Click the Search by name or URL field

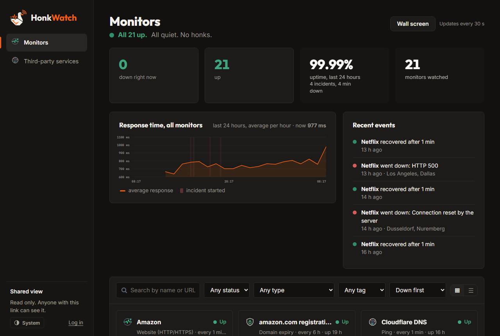coord(158,290)
